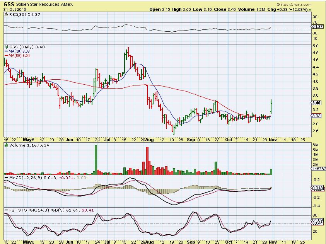Click the tall red volume bar at August
Screen dimensions: 326x244
tap(147, 161)
